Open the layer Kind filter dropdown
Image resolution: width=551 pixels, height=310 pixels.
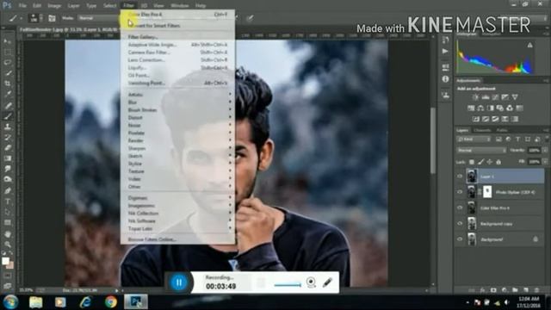click(x=474, y=139)
